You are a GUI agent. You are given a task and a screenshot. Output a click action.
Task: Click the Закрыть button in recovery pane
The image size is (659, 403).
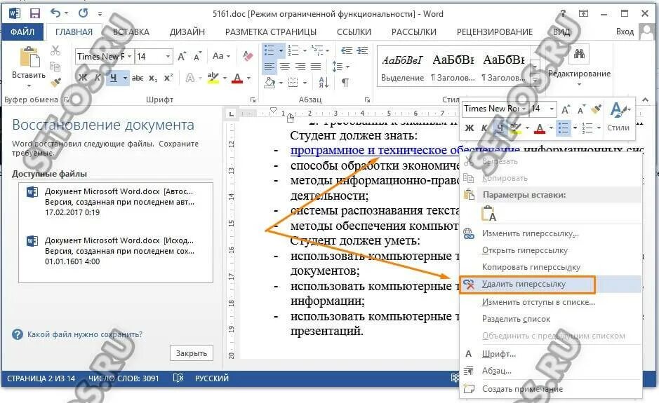(x=191, y=353)
